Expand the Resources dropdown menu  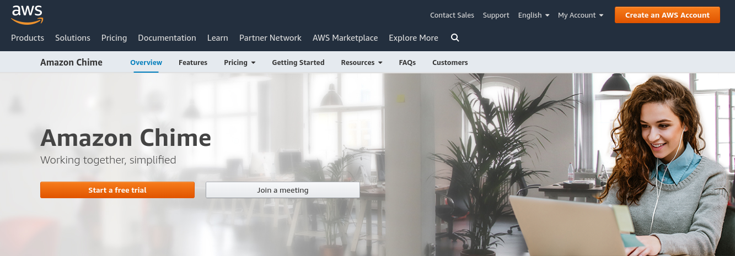click(362, 63)
